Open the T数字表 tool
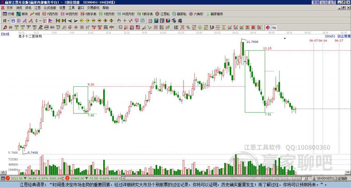The width and height of the screenshot is (351, 188). pos(145,14)
